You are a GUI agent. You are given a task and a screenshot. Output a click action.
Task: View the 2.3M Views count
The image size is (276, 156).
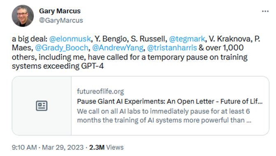tap(106, 147)
